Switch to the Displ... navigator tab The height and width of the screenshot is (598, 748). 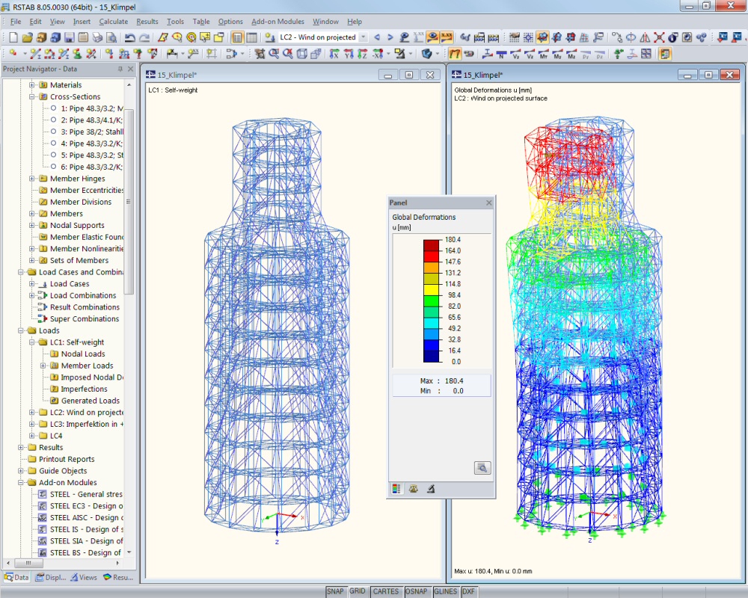coord(51,578)
